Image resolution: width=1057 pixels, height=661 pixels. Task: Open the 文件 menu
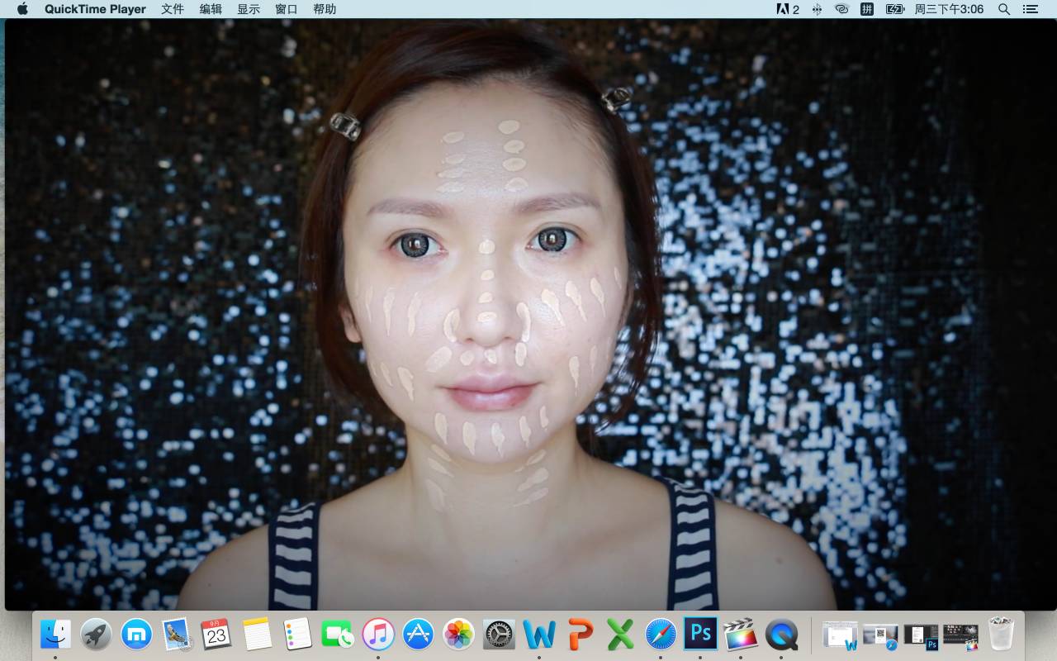coord(173,9)
